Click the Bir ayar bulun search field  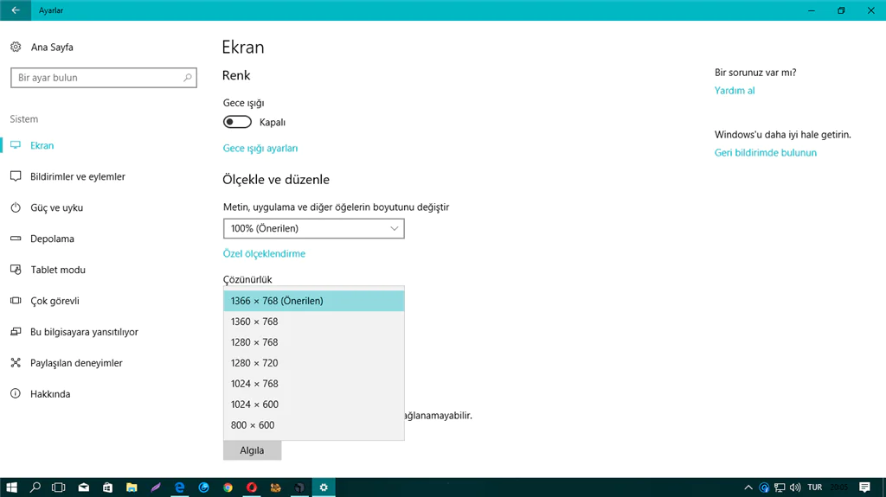(97, 78)
